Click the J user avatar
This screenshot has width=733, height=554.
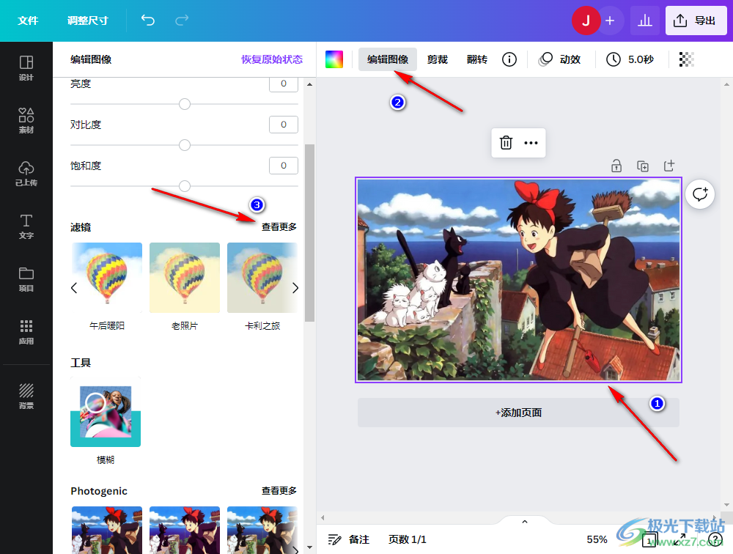pyautogui.click(x=586, y=21)
